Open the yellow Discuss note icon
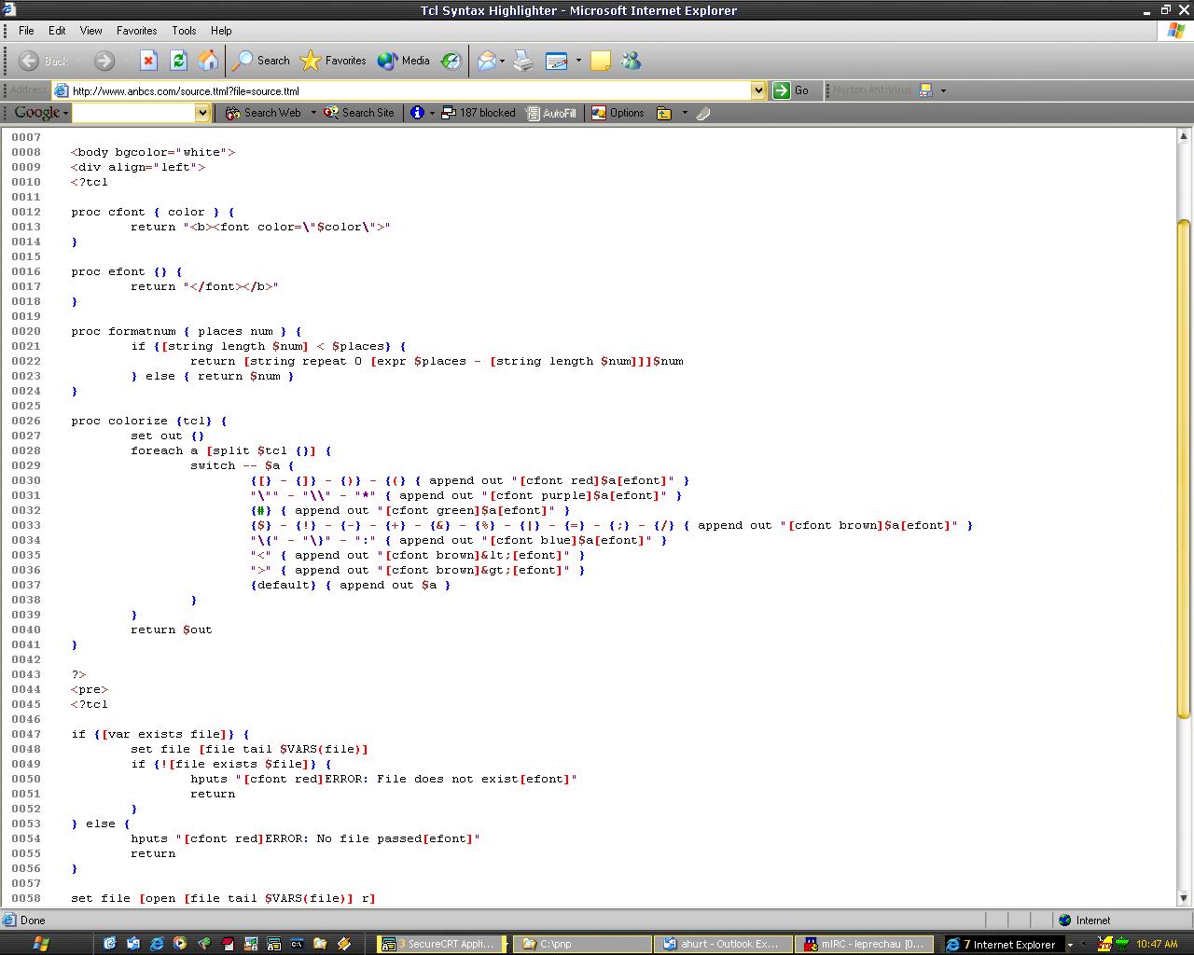Viewport: 1194px width, 955px height. pos(601,61)
